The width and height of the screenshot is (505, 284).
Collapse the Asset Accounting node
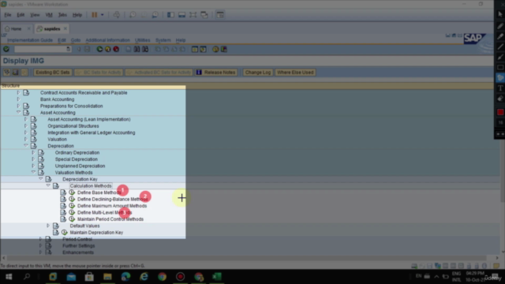[18, 112]
